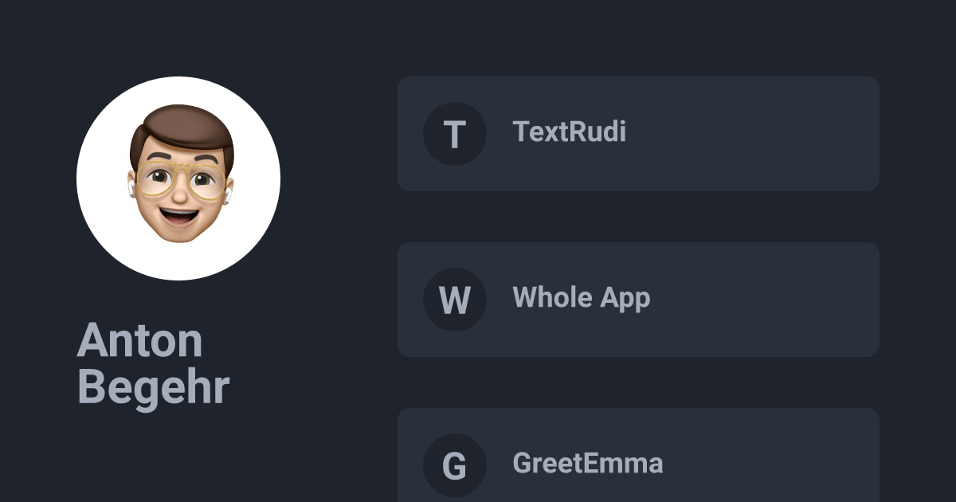Click the W letter icon beside Whole App

454,300
